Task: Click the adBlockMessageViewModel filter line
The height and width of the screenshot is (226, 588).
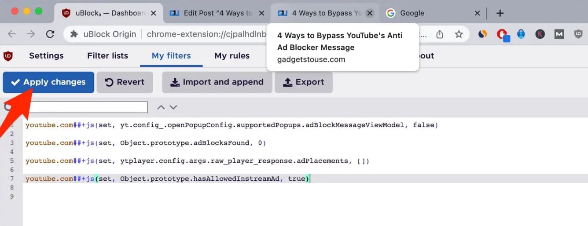Action: pyautogui.click(x=232, y=125)
